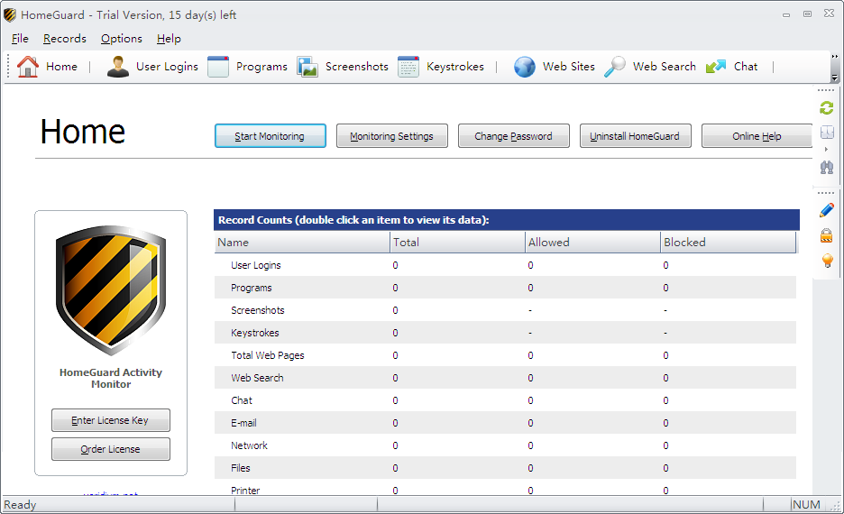Select the Keystrokes row in table

[x=505, y=333]
